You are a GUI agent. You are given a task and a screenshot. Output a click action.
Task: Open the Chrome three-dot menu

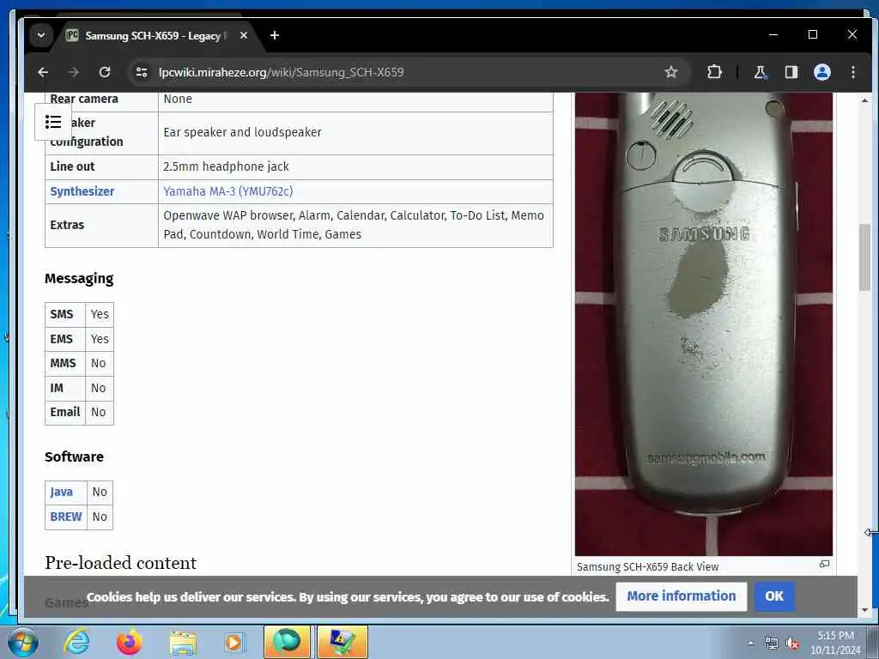tap(852, 72)
